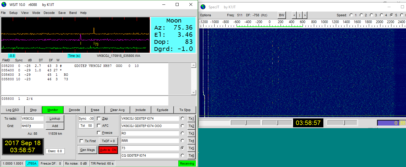The width and height of the screenshot is (406, 167).
Task: Open the Decode menu
Action: [49, 13]
